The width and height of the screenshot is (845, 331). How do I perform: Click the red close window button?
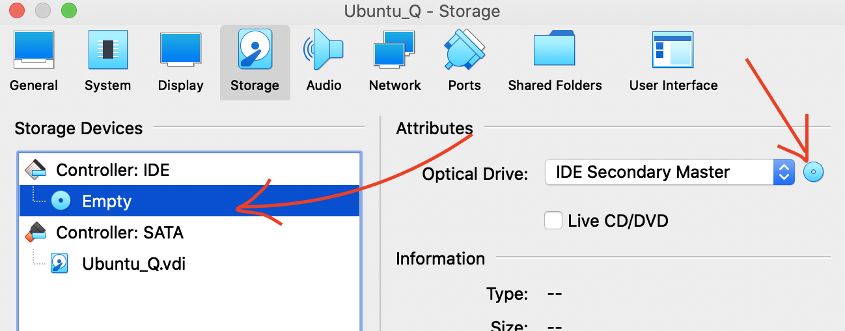[18, 11]
